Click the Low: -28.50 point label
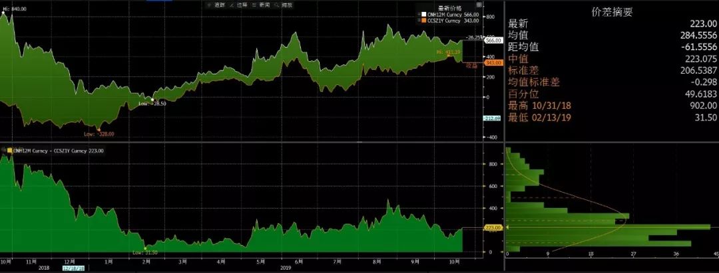This screenshot has width=719, height=273. (x=152, y=104)
